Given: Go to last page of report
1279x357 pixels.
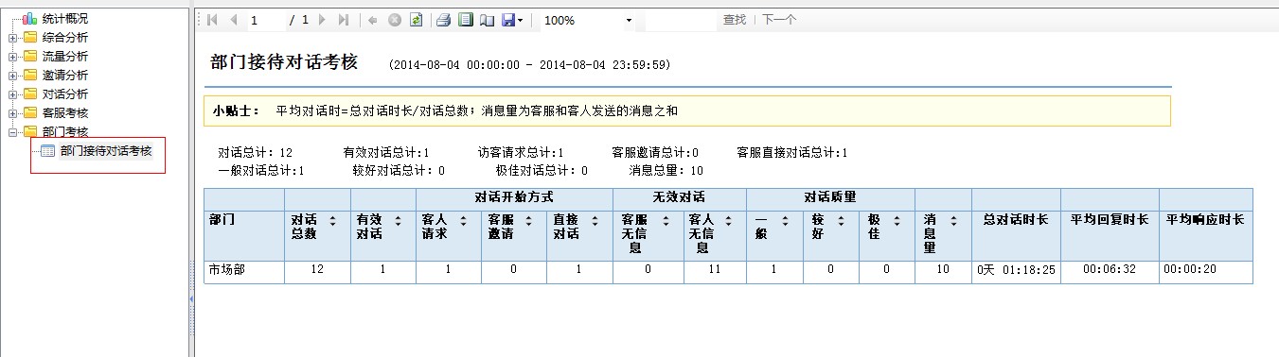Looking at the screenshot, I should 343,20.
